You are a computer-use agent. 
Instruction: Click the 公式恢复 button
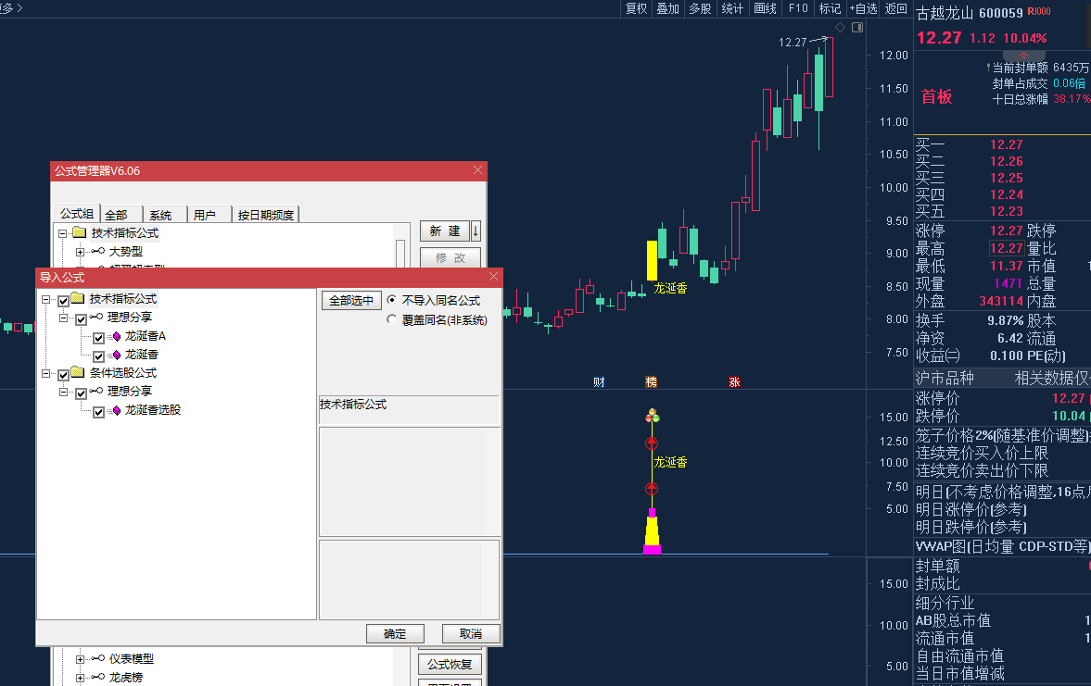[x=450, y=665]
